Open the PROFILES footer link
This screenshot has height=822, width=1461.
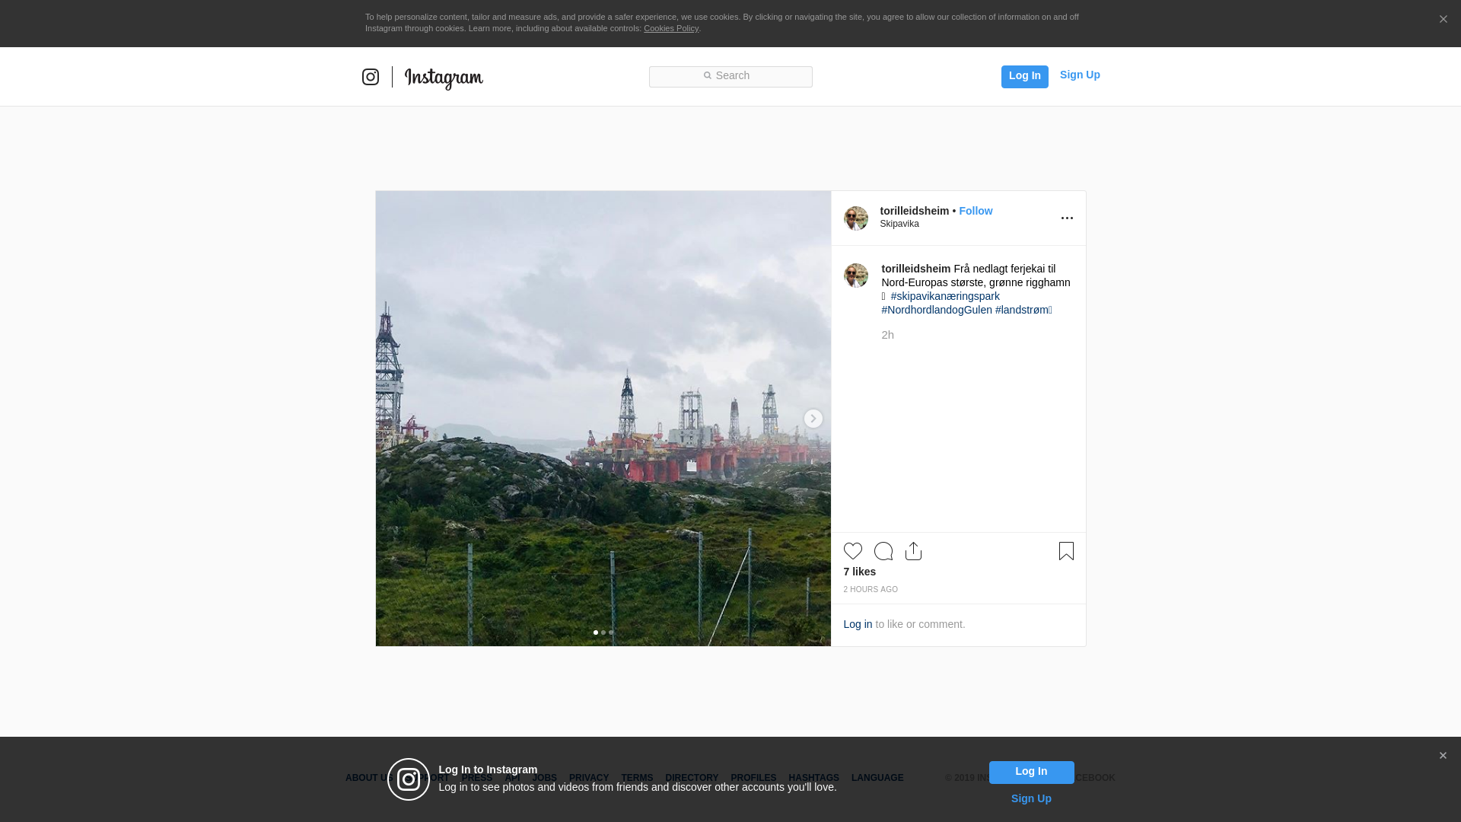click(x=753, y=778)
